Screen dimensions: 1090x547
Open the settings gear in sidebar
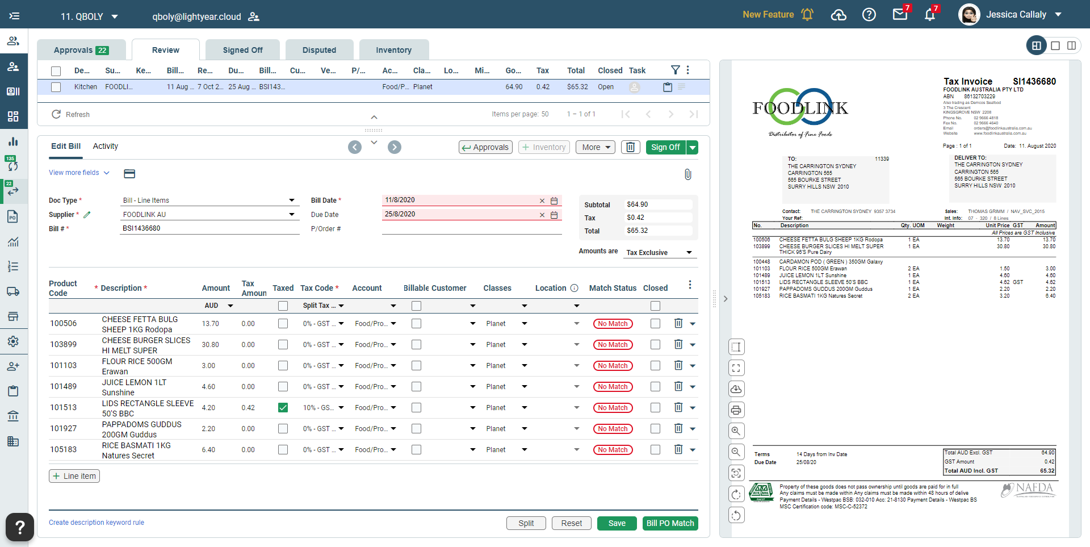pos(14,341)
